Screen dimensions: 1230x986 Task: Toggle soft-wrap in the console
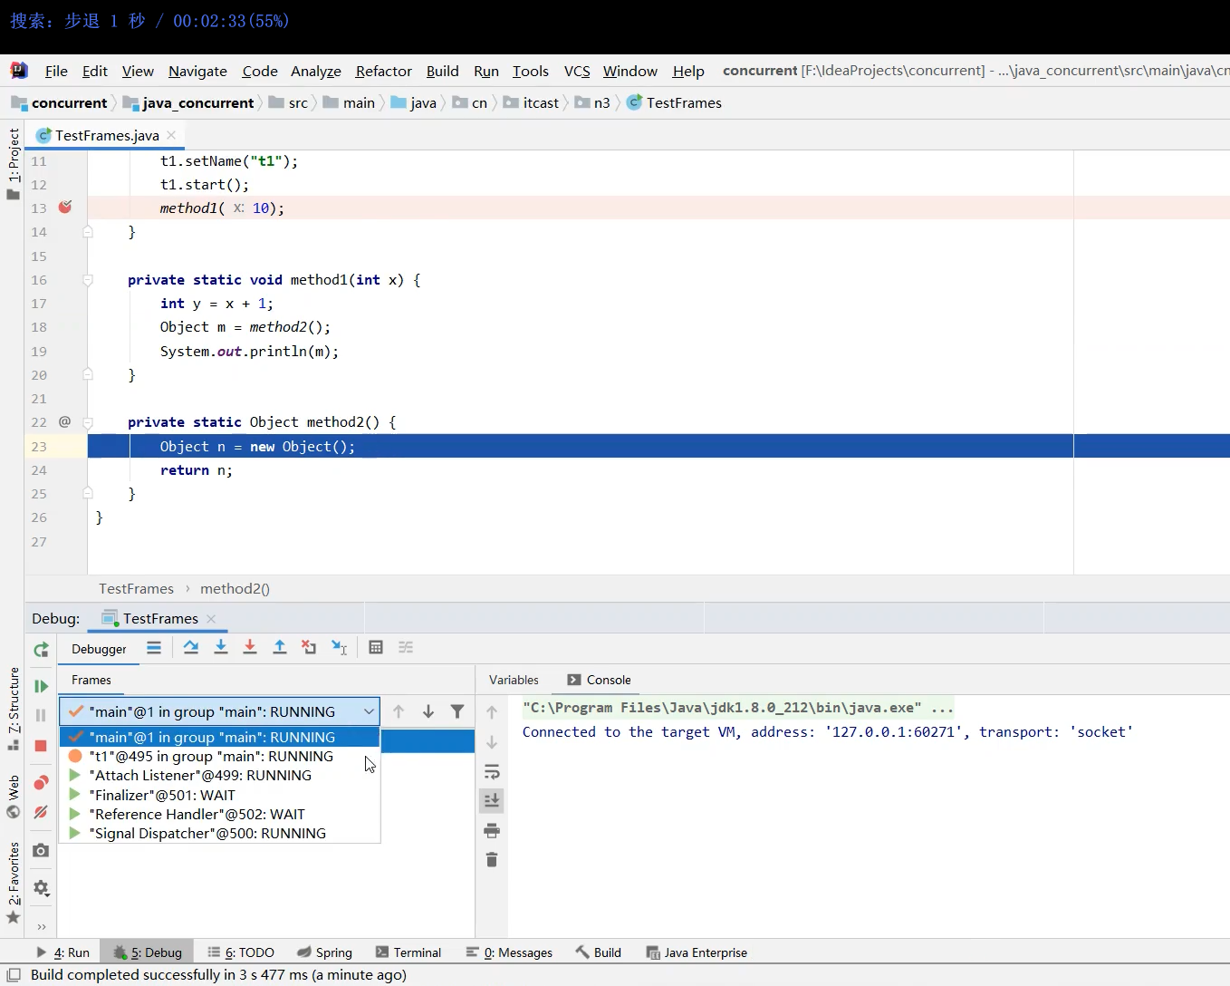click(x=492, y=772)
